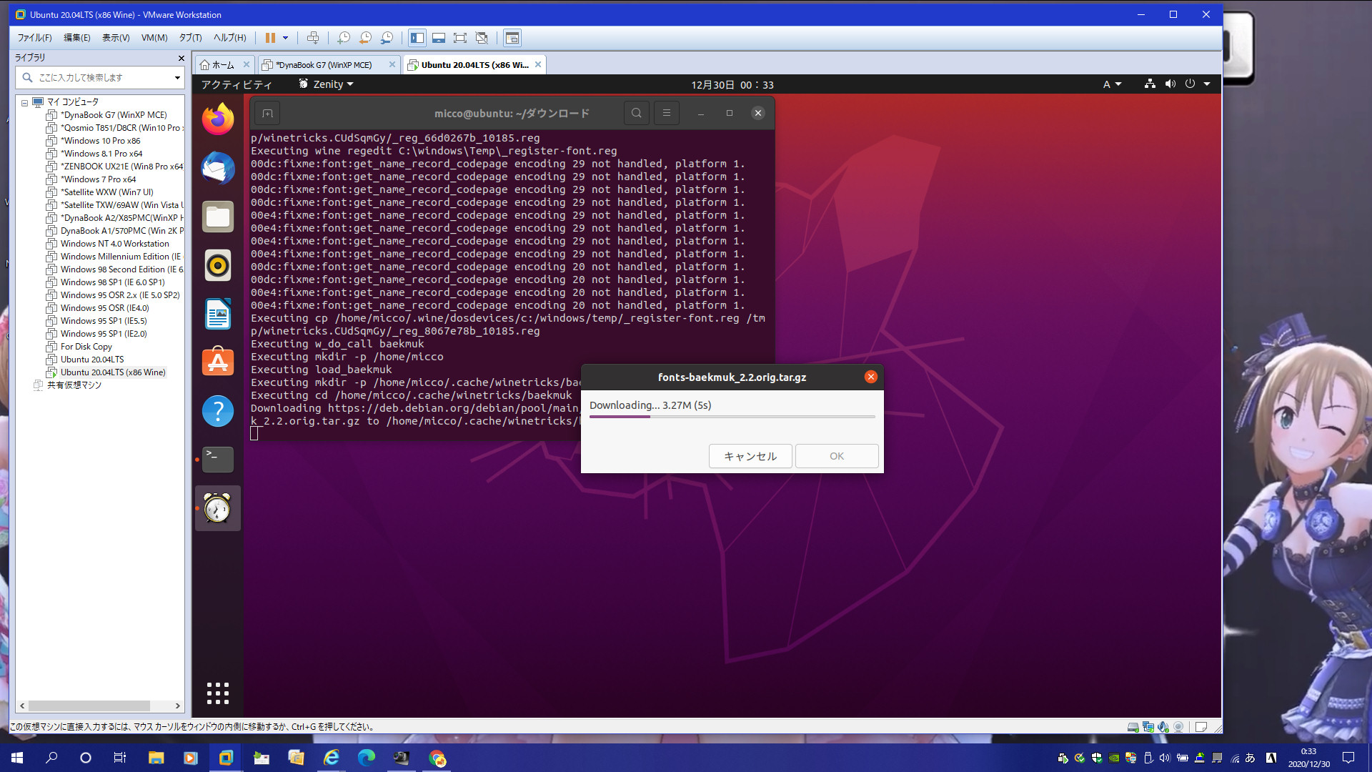Toggle Unity mode toolbar icon
Image resolution: width=1372 pixels, height=772 pixels.
pos(482,38)
